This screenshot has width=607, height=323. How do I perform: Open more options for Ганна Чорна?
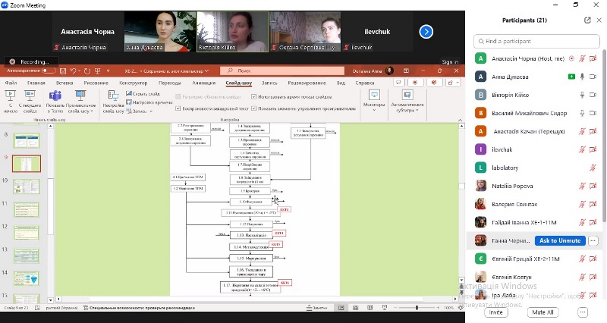[593, 240]
